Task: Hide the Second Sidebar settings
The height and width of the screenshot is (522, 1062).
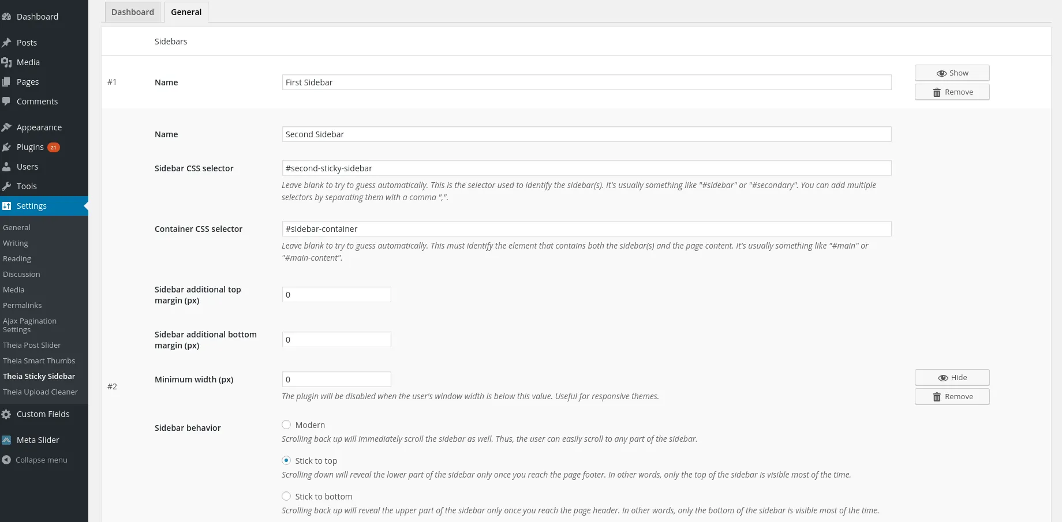Action: 952,378
